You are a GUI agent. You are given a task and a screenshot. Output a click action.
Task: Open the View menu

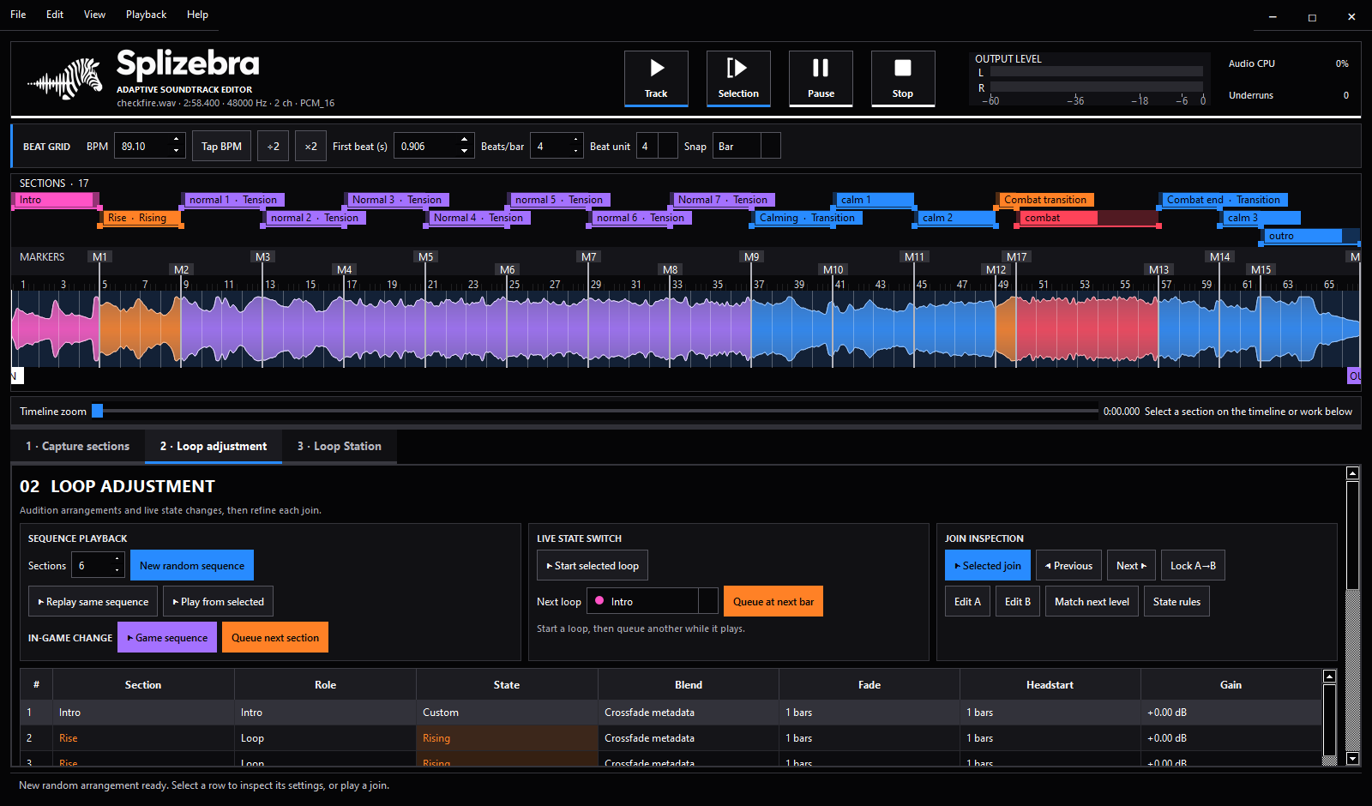[x=94, y=15]
